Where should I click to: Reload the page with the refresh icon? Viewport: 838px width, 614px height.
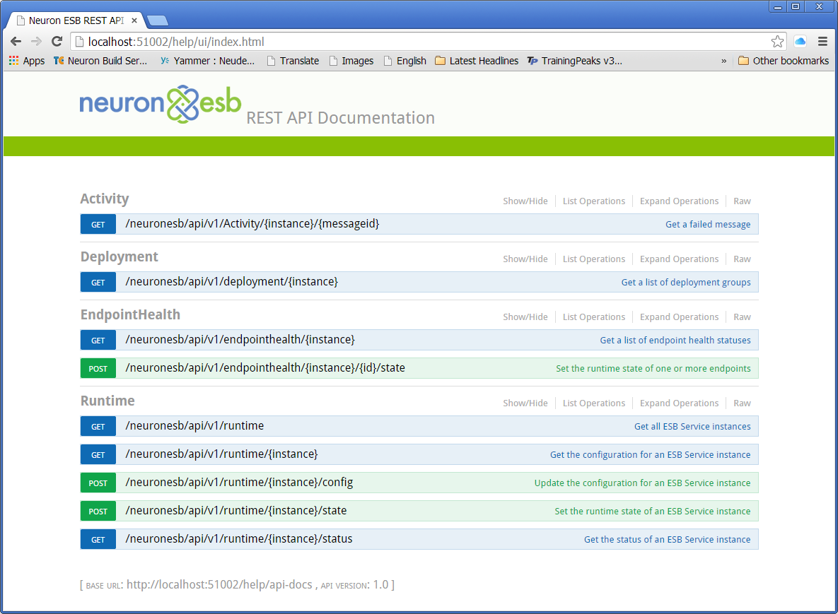tap(57, 42)
